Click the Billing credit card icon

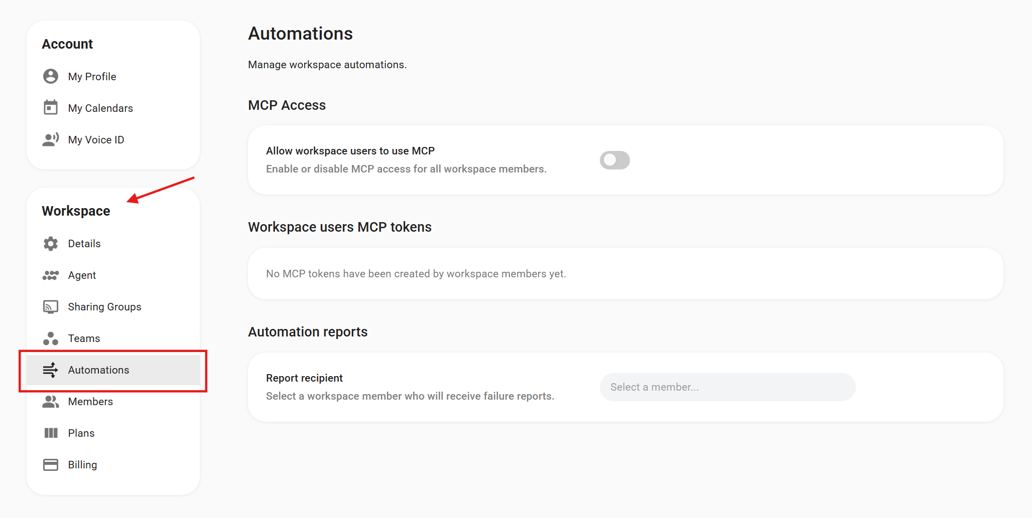tap(51, 465)
